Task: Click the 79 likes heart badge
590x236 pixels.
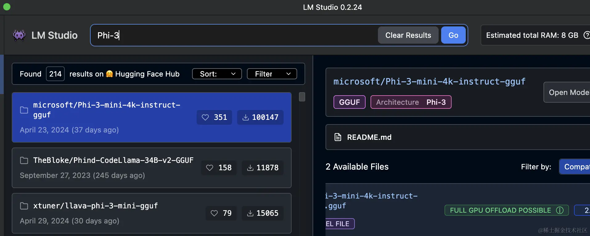Action: [x=221, y=213]
